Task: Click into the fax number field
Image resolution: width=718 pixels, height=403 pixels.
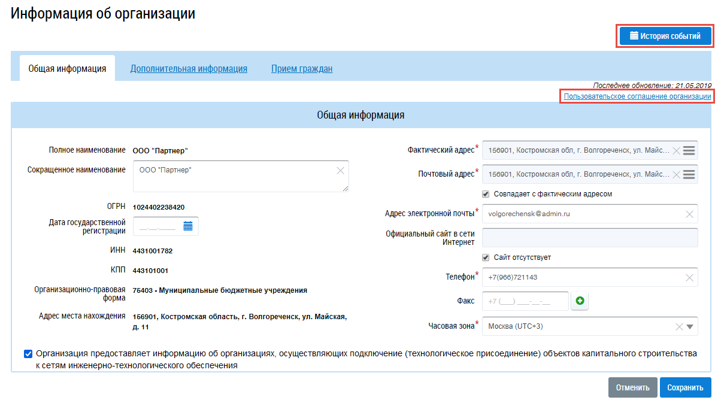Action: (525, 302)
